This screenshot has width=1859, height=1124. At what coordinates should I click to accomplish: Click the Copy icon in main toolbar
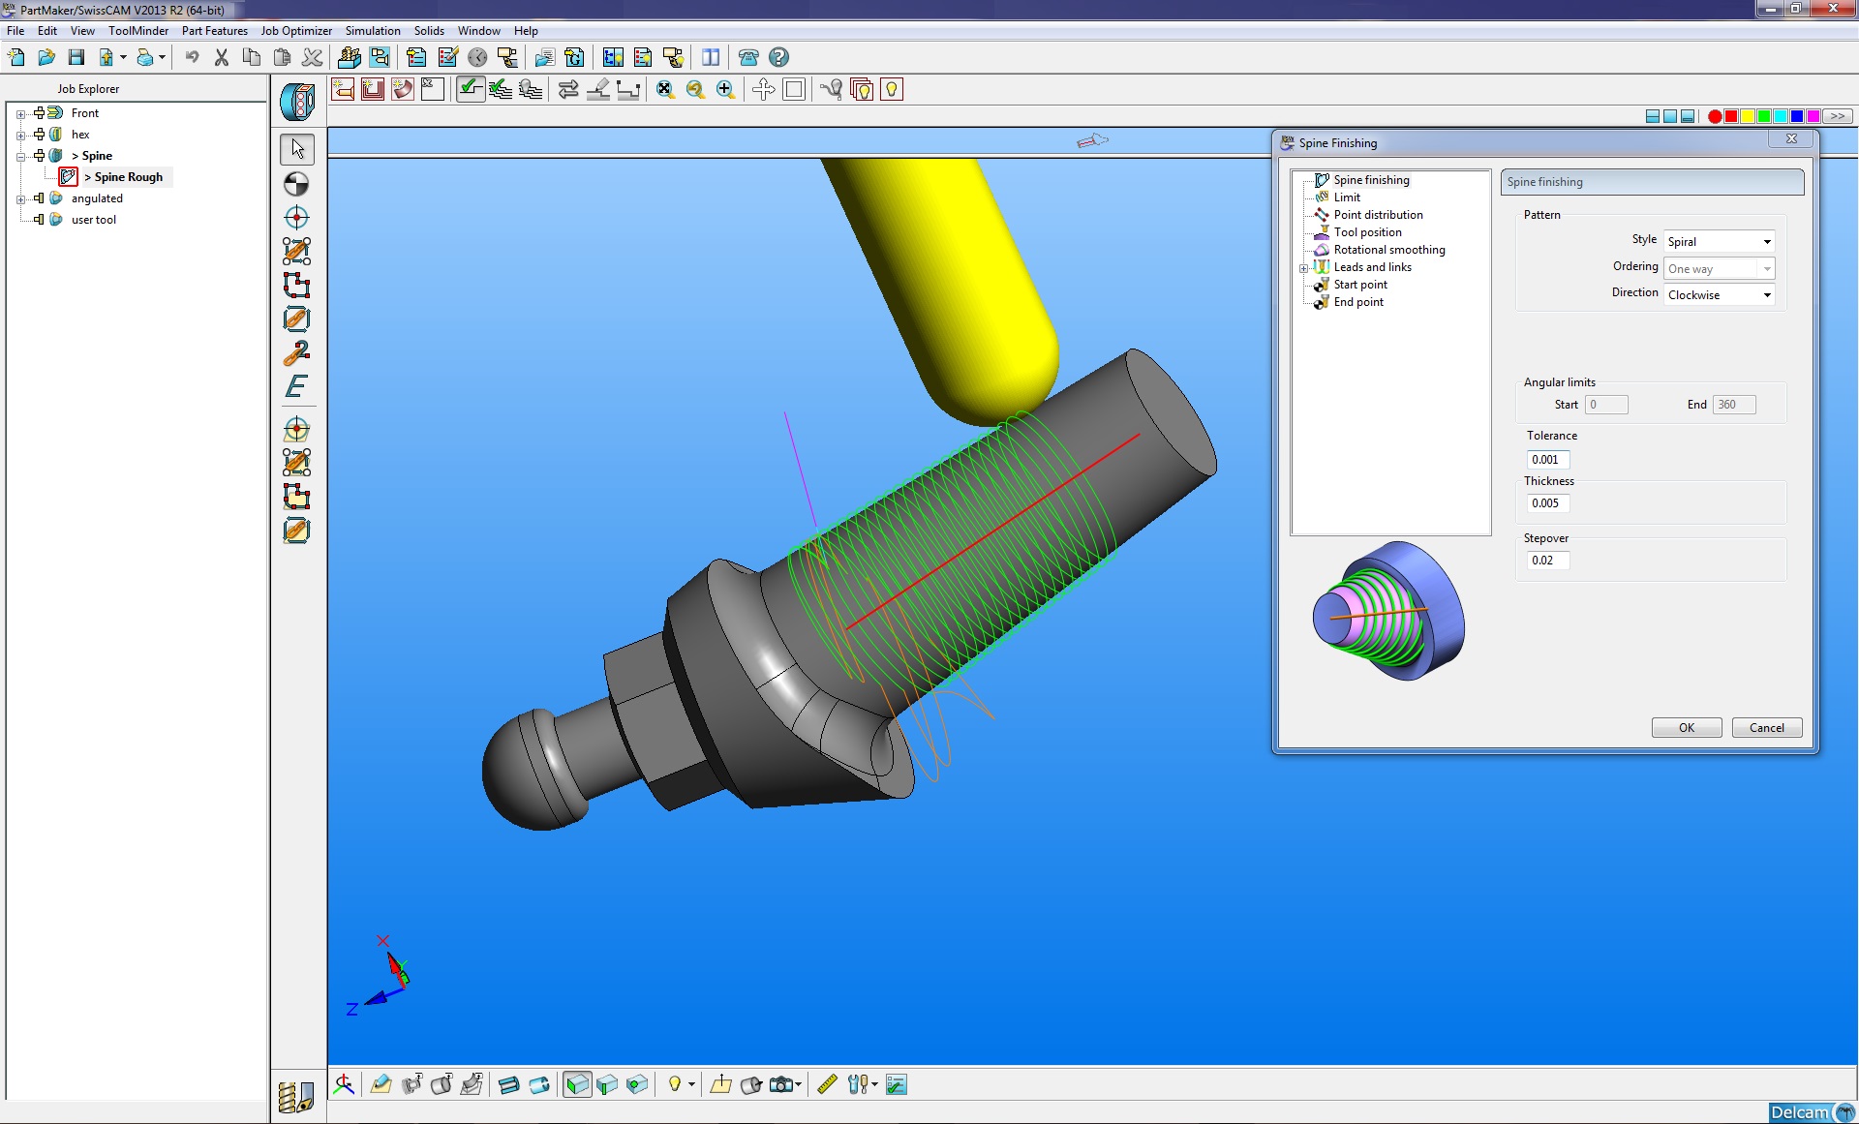point(252,58)
